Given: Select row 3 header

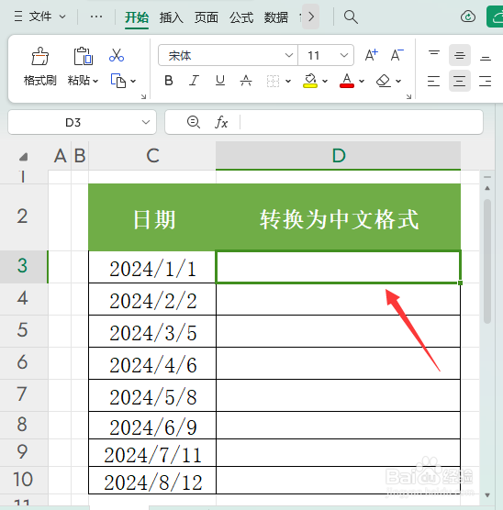Looking at the screenshot, I should pyautogui.click(x=24, y=266).
